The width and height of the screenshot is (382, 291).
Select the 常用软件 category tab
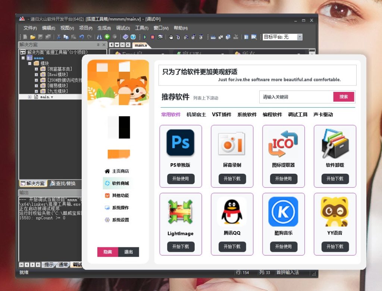pos(171,115)
